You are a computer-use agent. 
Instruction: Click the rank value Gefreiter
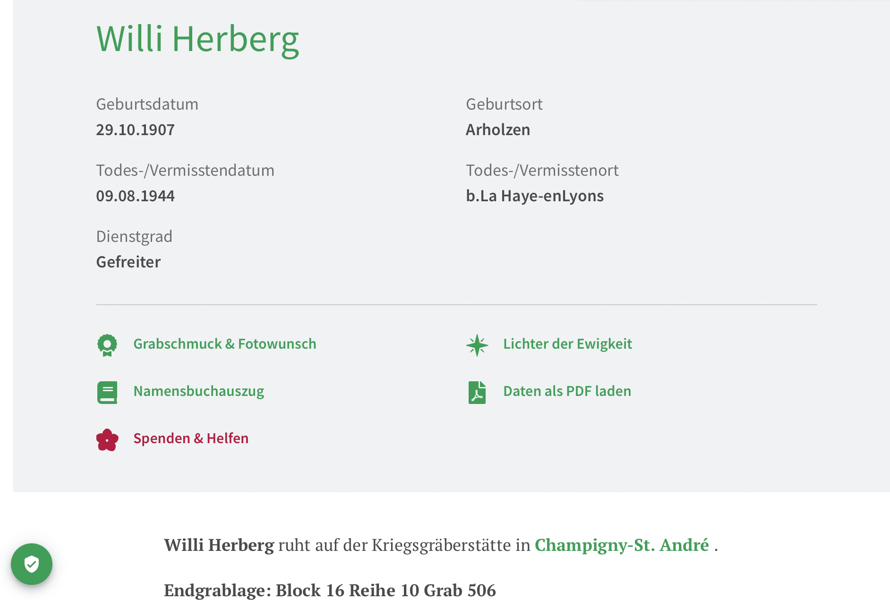coord(128,262)
